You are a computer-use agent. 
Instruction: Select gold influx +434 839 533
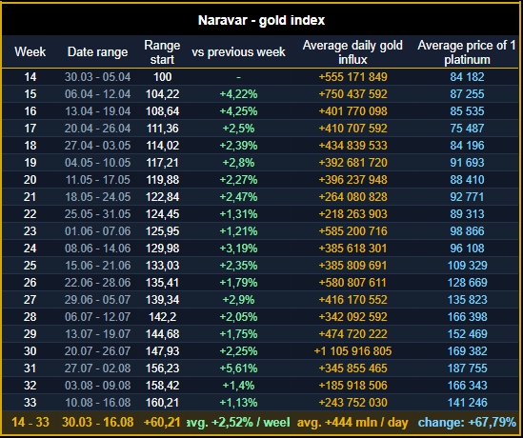352,146
